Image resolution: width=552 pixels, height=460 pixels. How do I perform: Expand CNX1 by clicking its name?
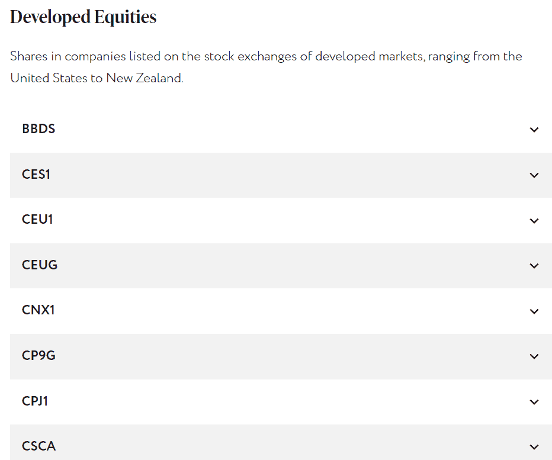coord(38,310)
